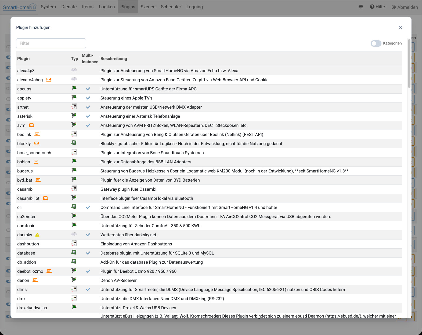Open the Logiken menu

107,7
